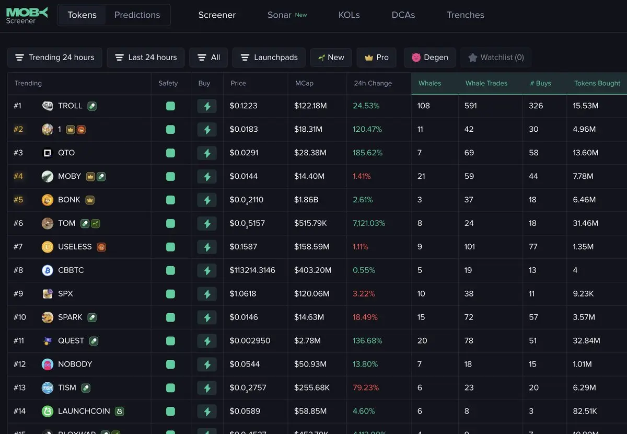Click the USELESS coin logo
Screen dimensions: 627x434
tap(48, 247)
